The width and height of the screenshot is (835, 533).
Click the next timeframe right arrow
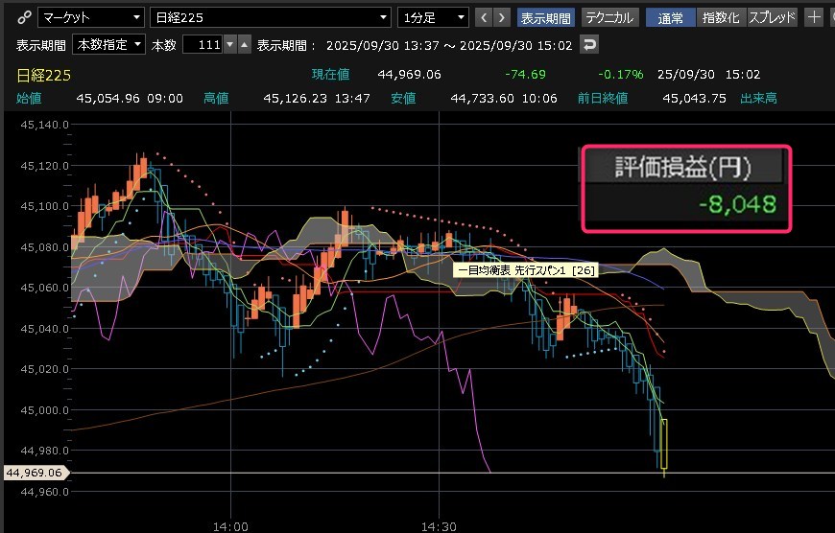coord(502,17)
